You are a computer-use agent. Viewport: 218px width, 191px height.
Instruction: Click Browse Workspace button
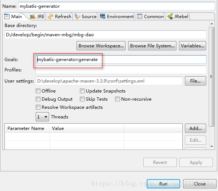click(101, 46)
